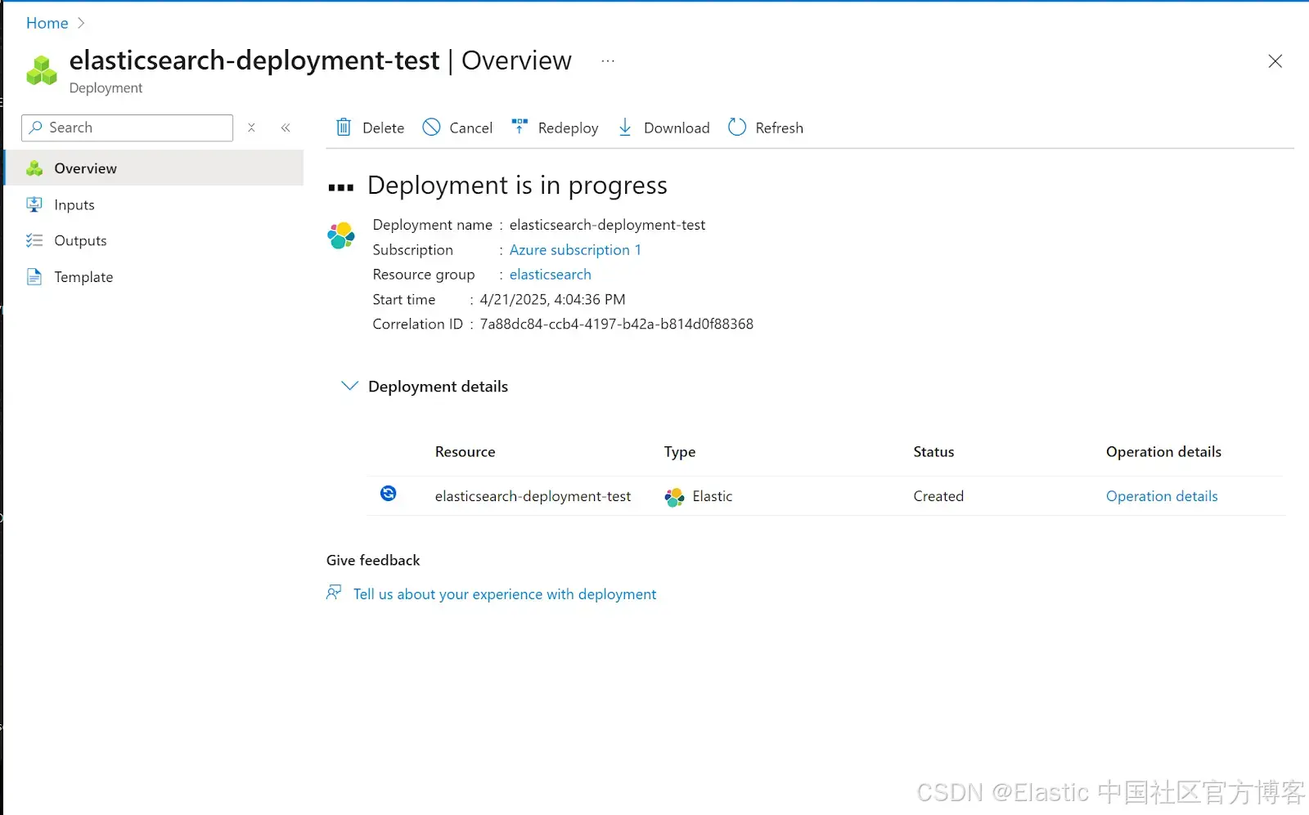The width and height of the screenshot is (1309, 815).
Task: Click the Type column header
Action: click(x=680, y=452)
